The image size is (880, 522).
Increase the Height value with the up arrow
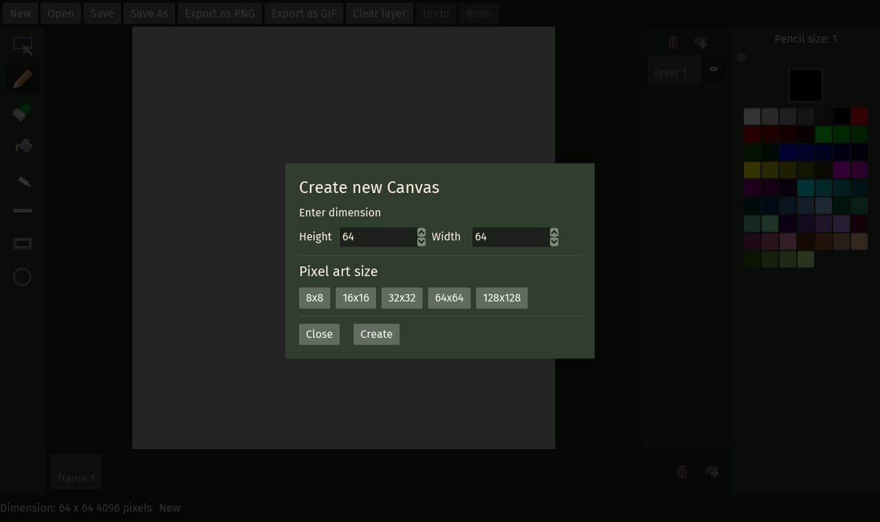point(421,232)
